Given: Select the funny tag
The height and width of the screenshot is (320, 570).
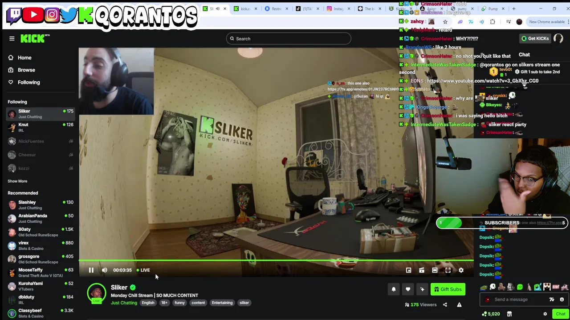Looking at the screenshot, I should coord(179,303).
